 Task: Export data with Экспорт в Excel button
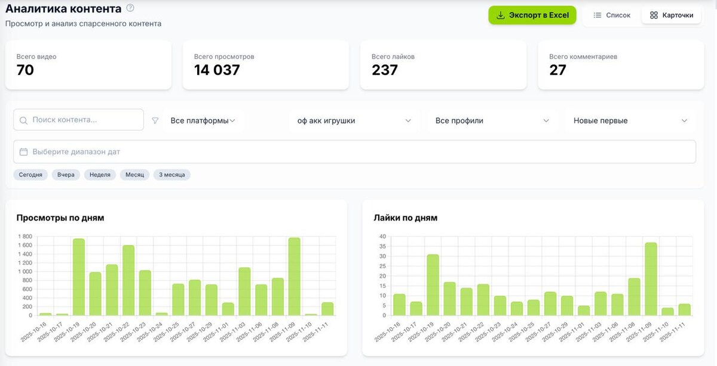point(532,15)
